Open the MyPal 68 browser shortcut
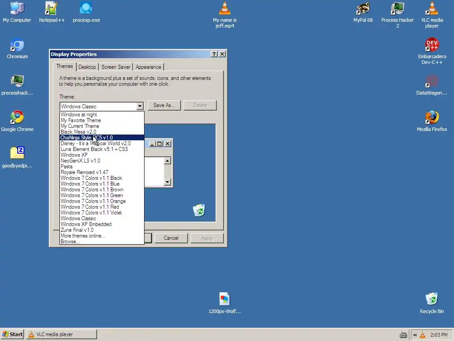The width and height of the screenshot is (454, 341). point(363,12)
